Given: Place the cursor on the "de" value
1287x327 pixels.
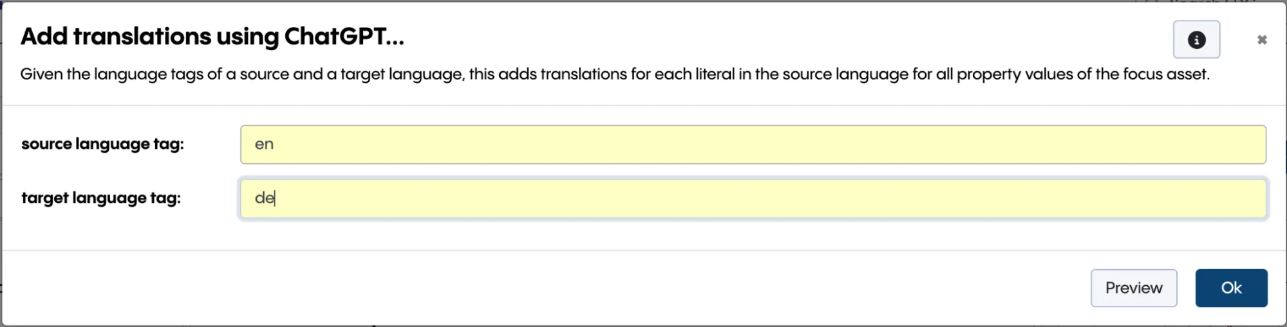Looking at the screenshot, I should pyautogui.click(x=264, y=198).
